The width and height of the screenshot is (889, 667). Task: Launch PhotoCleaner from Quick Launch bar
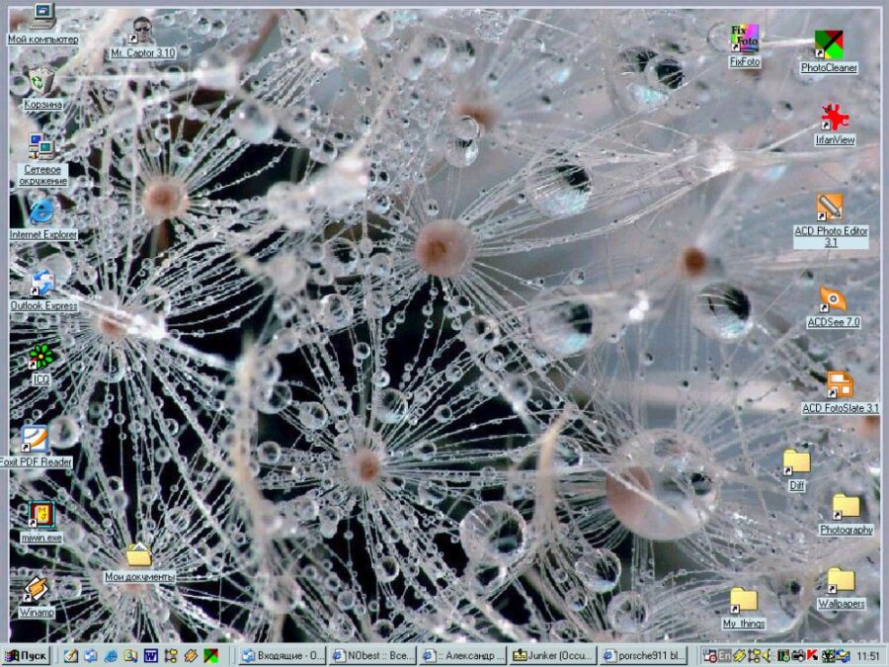211,656
